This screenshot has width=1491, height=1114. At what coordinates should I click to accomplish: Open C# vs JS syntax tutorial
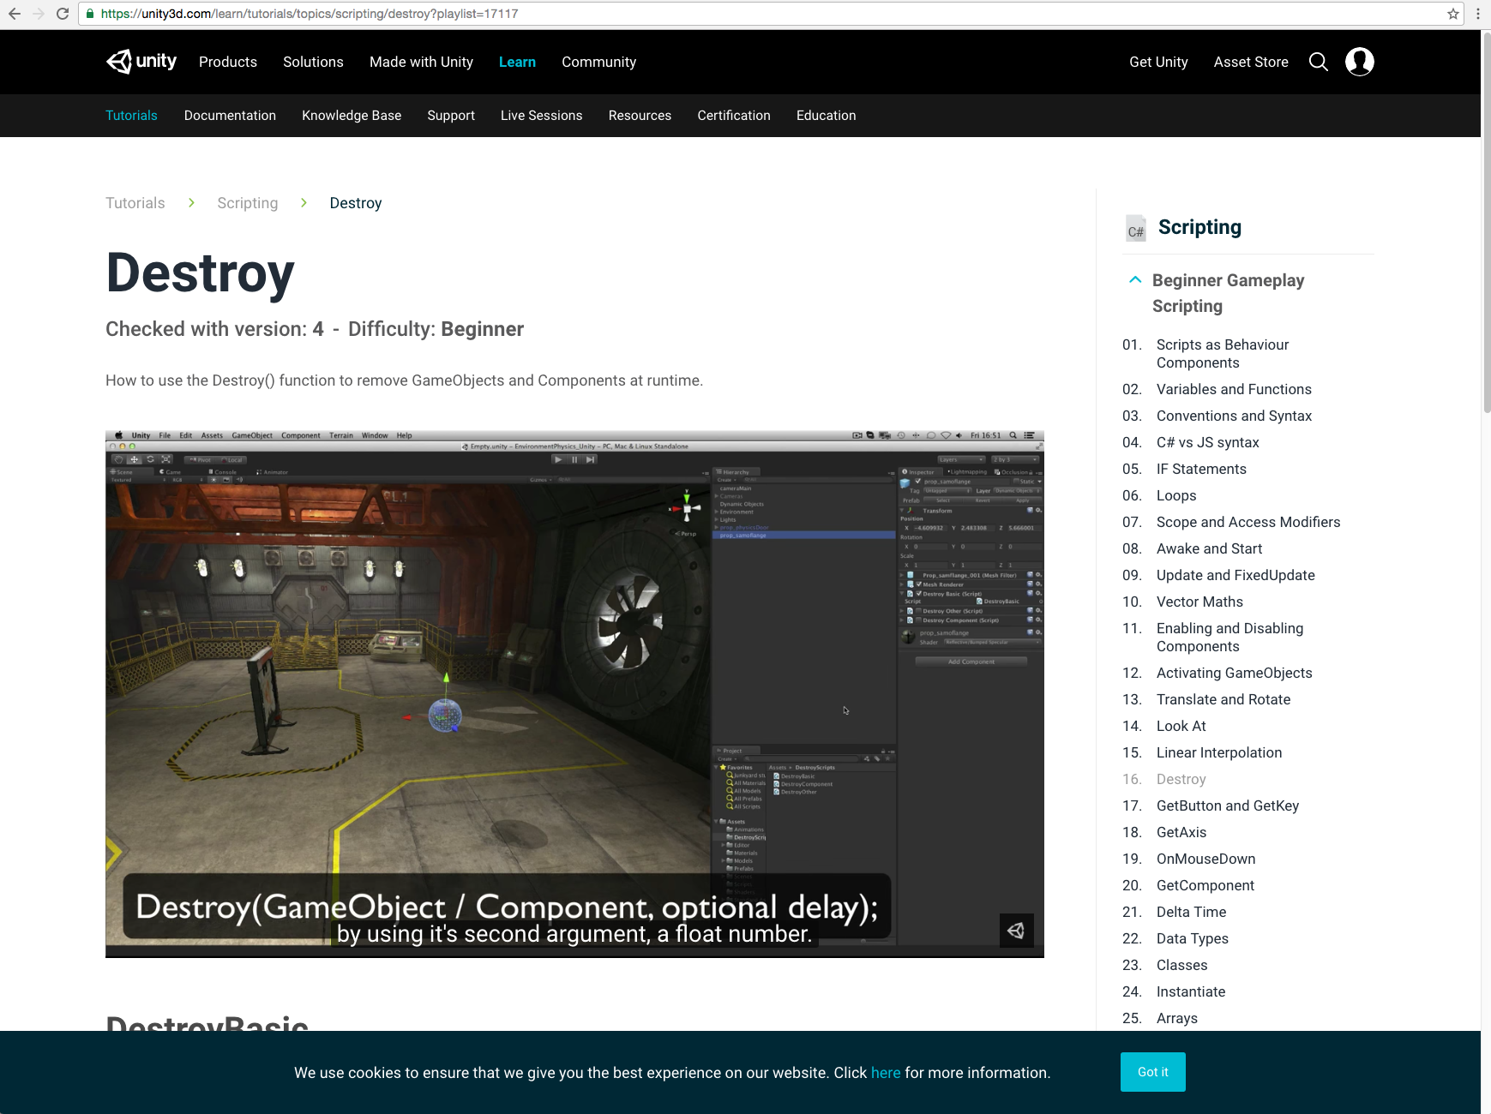point(1207,442)
